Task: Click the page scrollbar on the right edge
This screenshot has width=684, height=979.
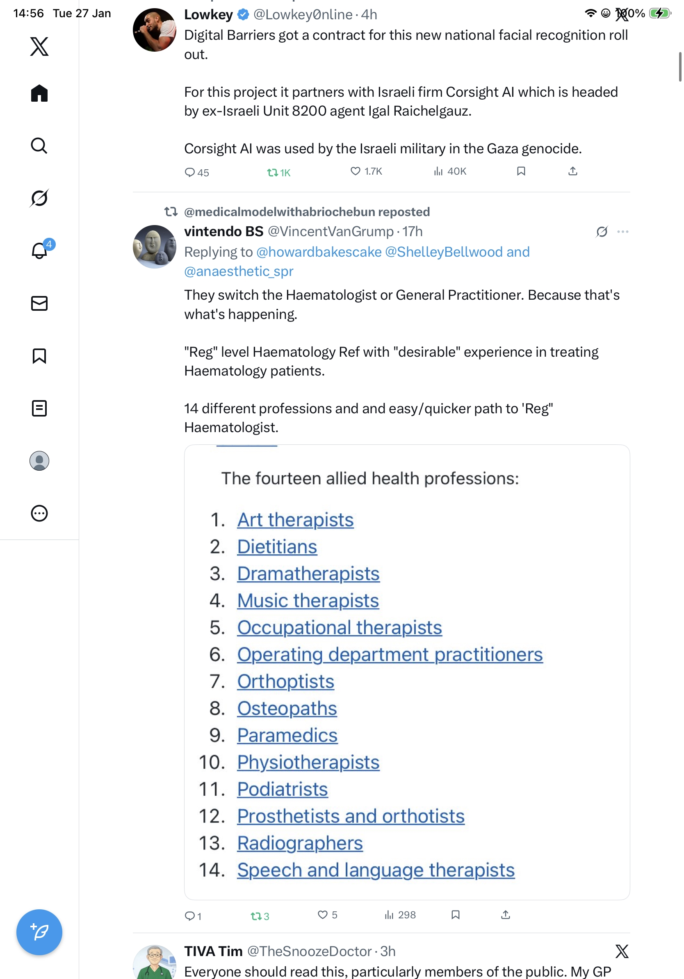Action: tap(680, 66)
